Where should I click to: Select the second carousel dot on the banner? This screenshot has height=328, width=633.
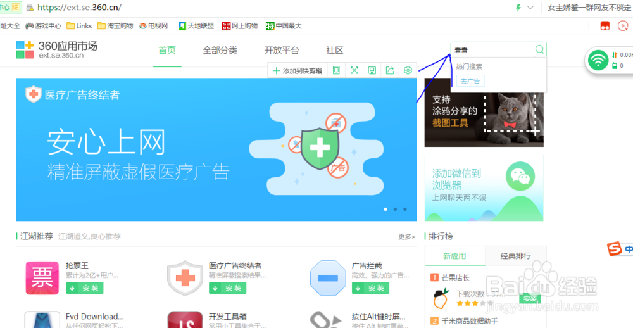pos(395,209)
